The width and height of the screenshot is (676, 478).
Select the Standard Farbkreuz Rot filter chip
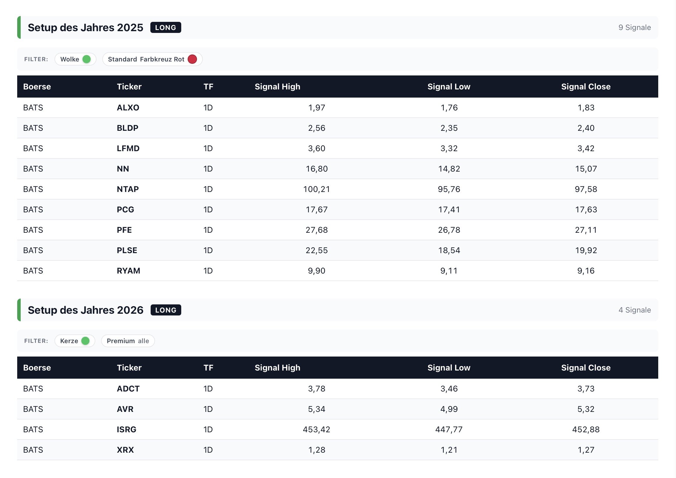[x=146, y=59]
